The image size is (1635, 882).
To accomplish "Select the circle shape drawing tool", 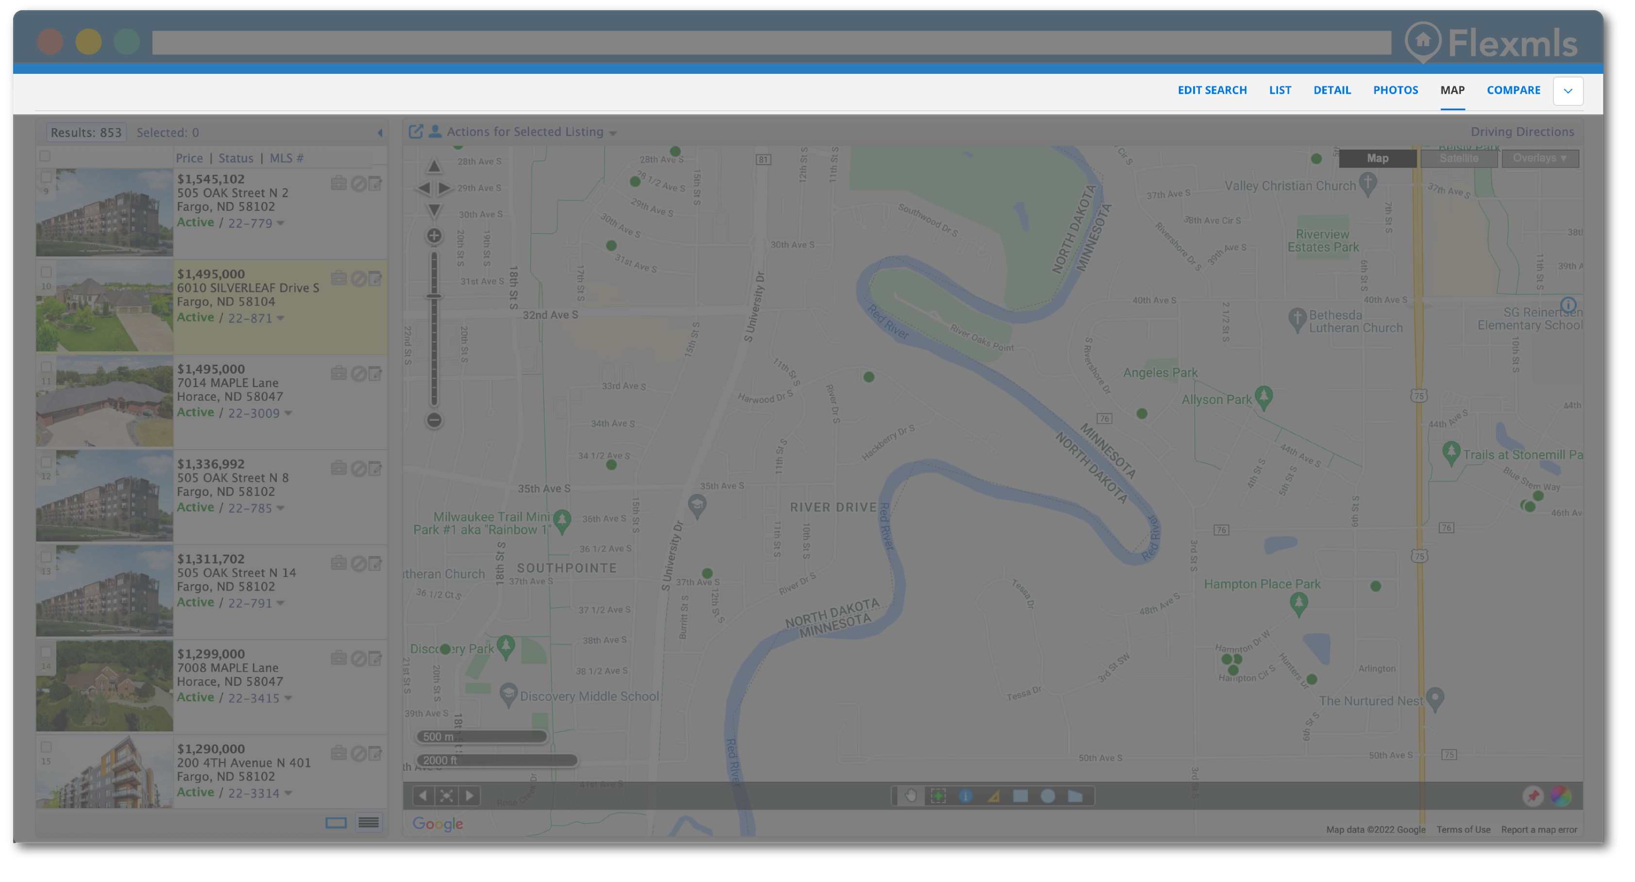I will pos(1047,796).
